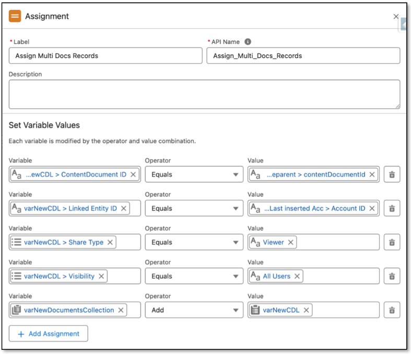Clear the varNewDocumentsCollection variable pill
The height and width of the screenshot is (354, 411).
coord(121,310)
